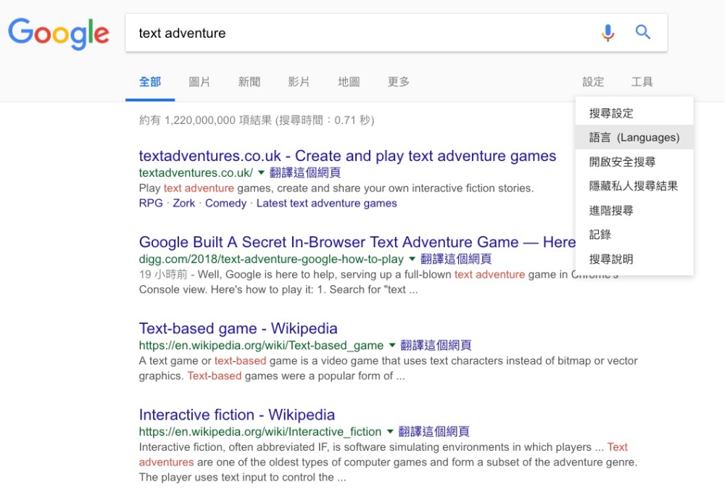Expand dropdown arrow next to Interactive_fiction URL
725x498 pixels.
coord(390,431)
